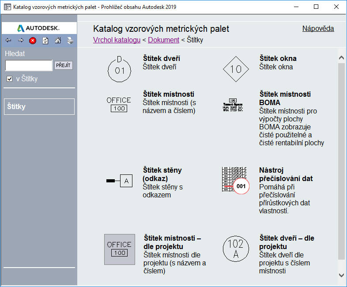The height and width of the screenshot is (287, 347).
Task: Click the refresh page icon
Action: tap(45, 41)
